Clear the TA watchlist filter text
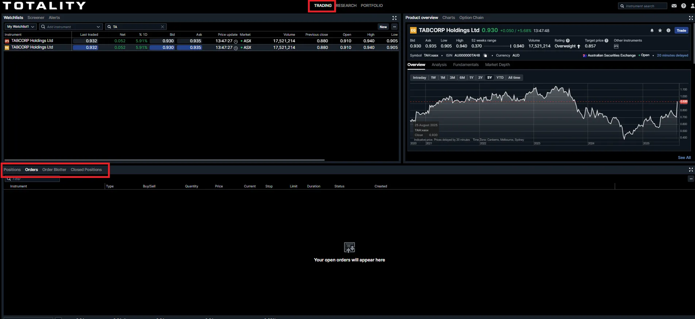Screen dimensions: 695x319 [x=162, y=27]
